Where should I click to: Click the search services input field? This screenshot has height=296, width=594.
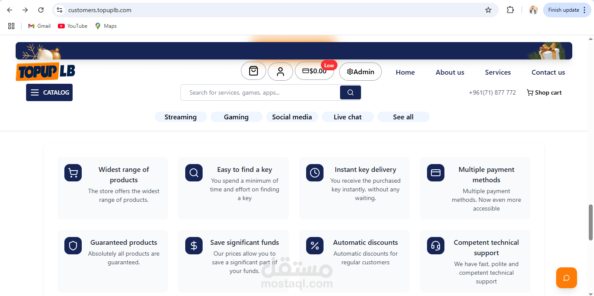point(260,92)
